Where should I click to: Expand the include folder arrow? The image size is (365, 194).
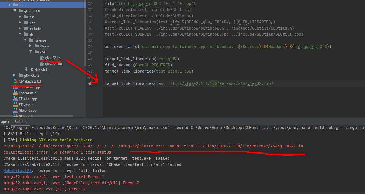tap(20, 28)
